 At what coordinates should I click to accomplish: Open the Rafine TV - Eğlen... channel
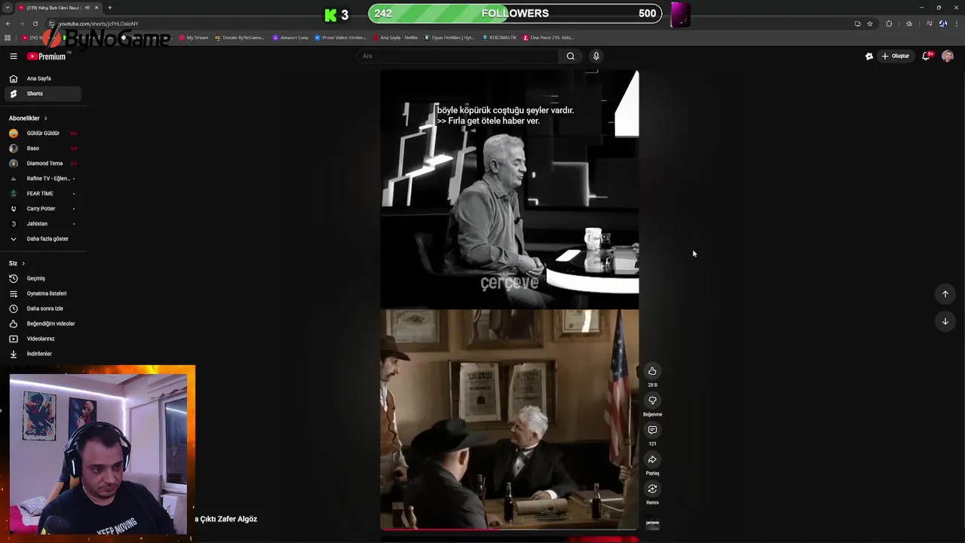(x=41, y=179)
